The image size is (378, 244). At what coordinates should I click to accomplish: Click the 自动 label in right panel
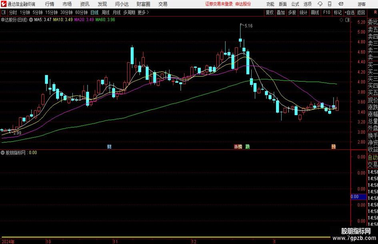click(x=373, y=157)
